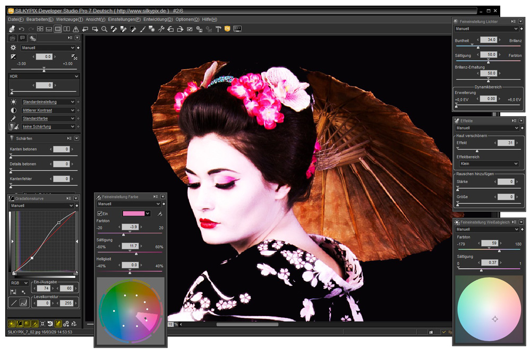Viewport: 531px width, 356px height.
Task: Click the eyedropper in Feineinstellung Farbe
Action: point(159,214)
